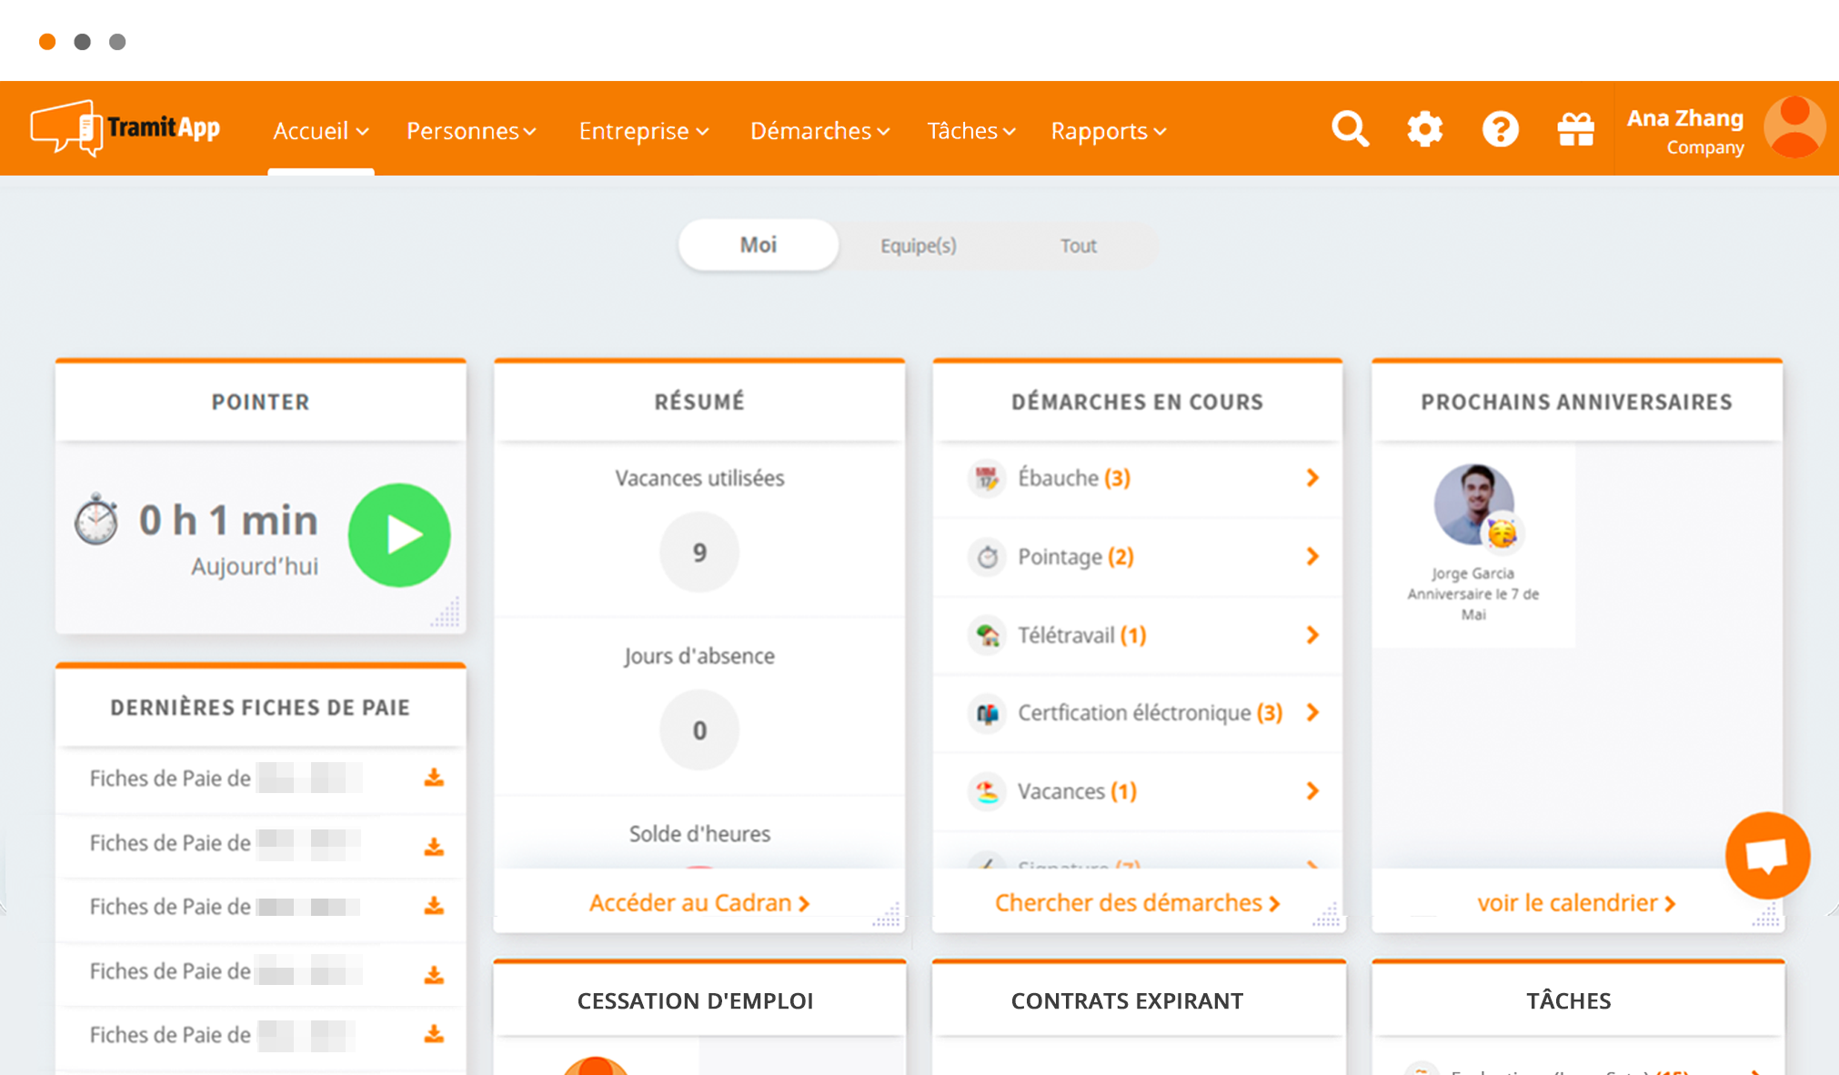Click Chercher des démarches link
The height and width of the screenshot is (1075, 1839).
click(x=1138, y=903)
